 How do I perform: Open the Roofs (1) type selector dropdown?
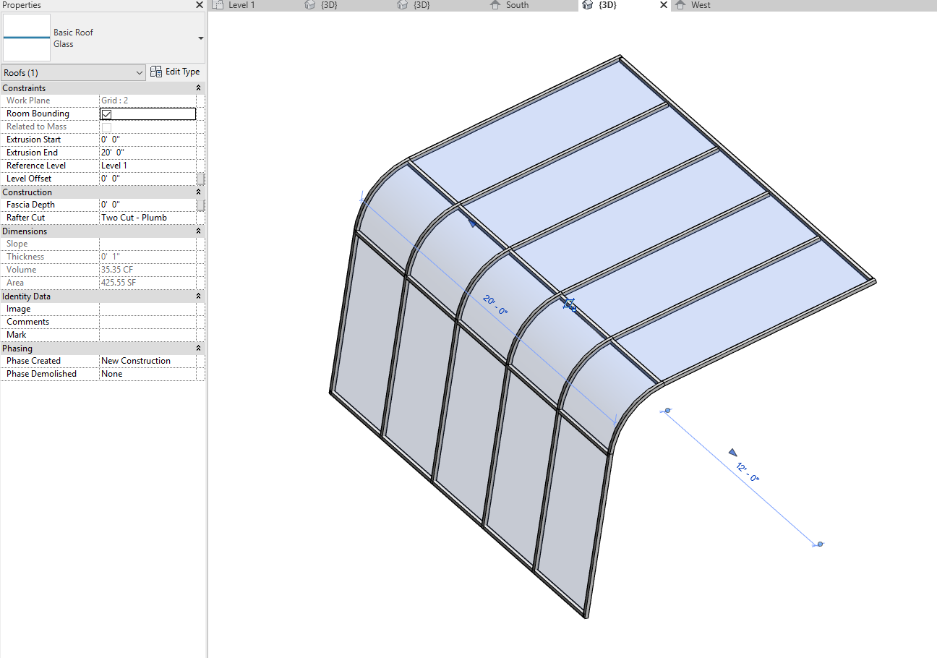(140, 72)
